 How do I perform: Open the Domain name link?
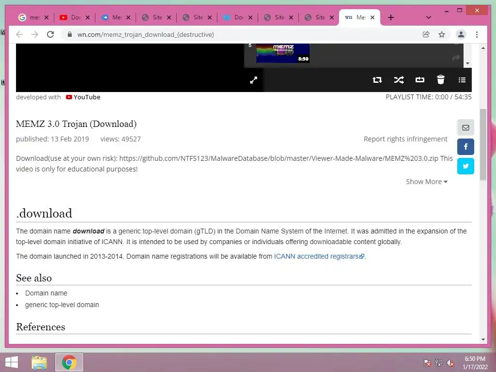pos(46,293)
